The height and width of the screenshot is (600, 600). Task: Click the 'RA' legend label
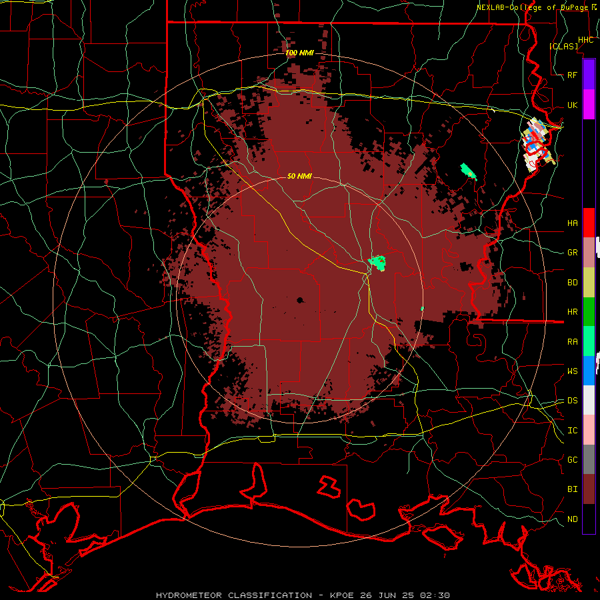pyautogui.click(x=573, y=341)
